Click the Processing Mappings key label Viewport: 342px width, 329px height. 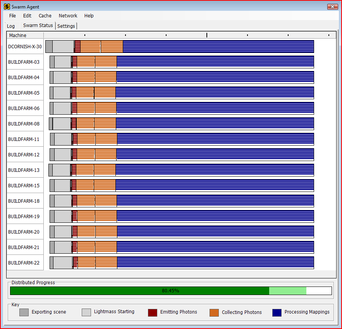pos(307,312)
